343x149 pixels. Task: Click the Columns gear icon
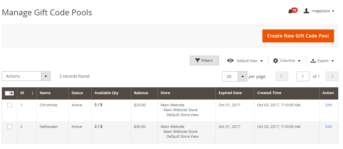click(x=275, y=61)
